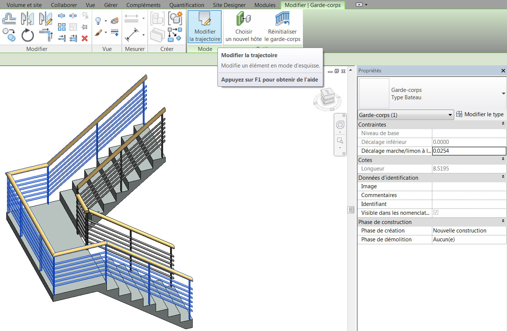This screenshot has width=507, height=331.
Task: Open the Site Designer tab
Action: pos(229,5)
